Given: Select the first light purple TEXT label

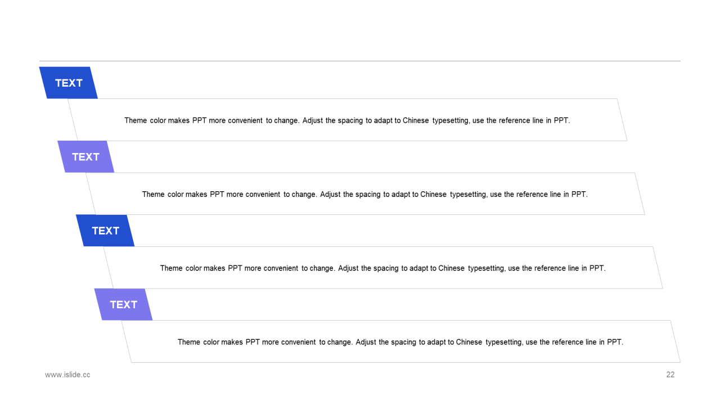Looking at the screenshot, I should pos(85,156).
